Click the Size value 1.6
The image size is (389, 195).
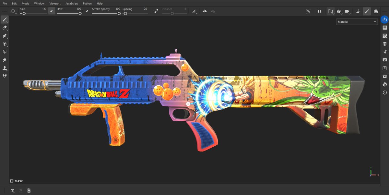(44, 9)
